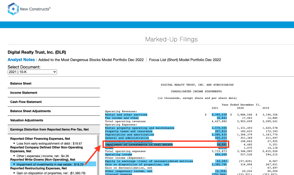Image resolution: width=294 pixels, height=175 pixels.
Task: Click Digital Realty Trust, Inc. (DLR) heading
Action: click(x=37, y=52)
